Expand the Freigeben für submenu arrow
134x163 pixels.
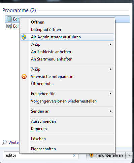pyautogui.click(x=110, y=94)
